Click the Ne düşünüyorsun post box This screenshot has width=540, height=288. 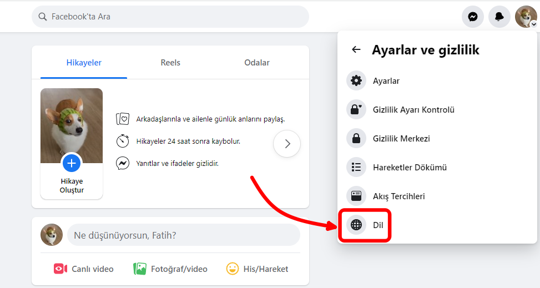point(183,235)
